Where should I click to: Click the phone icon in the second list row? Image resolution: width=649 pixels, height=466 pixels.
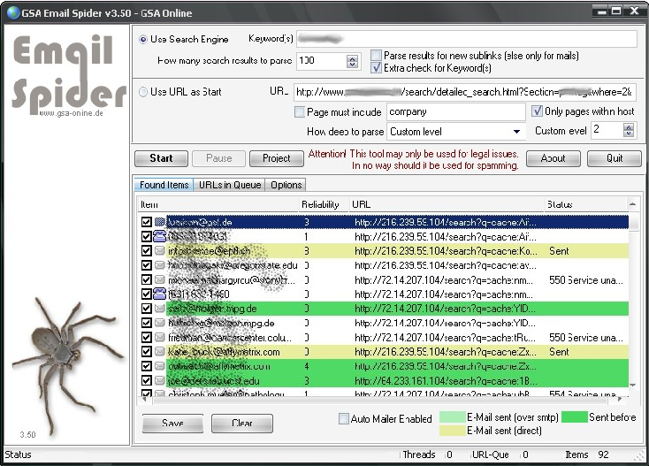159,236
